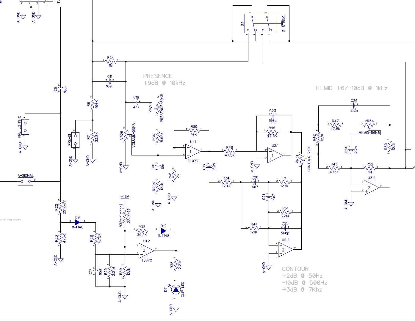Select resistor R39 10K
The width and height of the screenshot is (415, 321).
tap(194, 130)
